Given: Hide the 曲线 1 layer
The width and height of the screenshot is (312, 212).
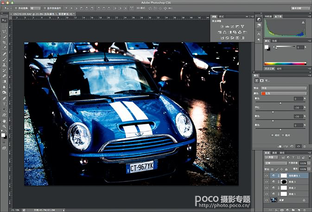Looking at the screenshot, I should tap(267, 194).
